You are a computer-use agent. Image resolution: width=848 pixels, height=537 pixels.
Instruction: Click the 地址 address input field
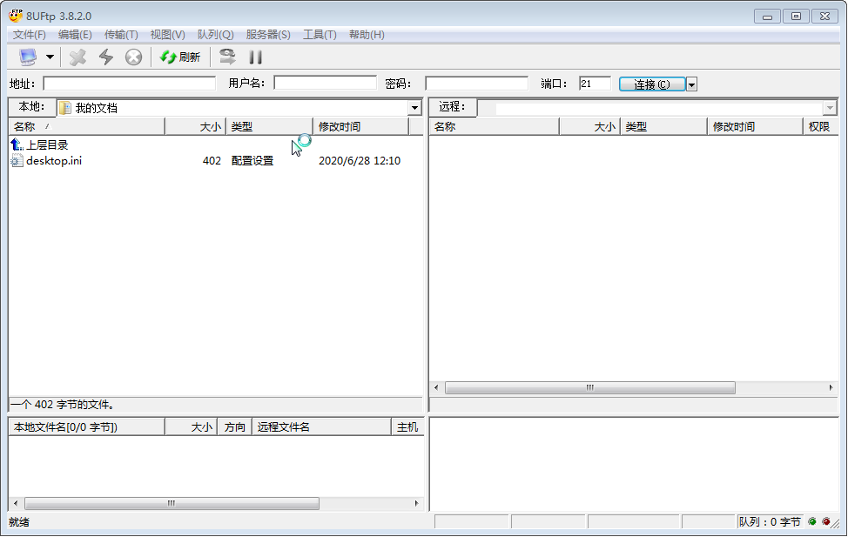129,84
